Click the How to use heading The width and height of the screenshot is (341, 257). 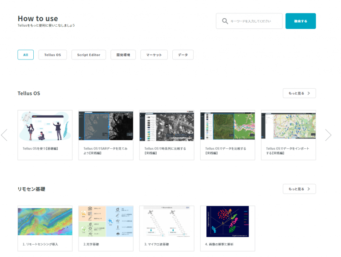point(38,19)
